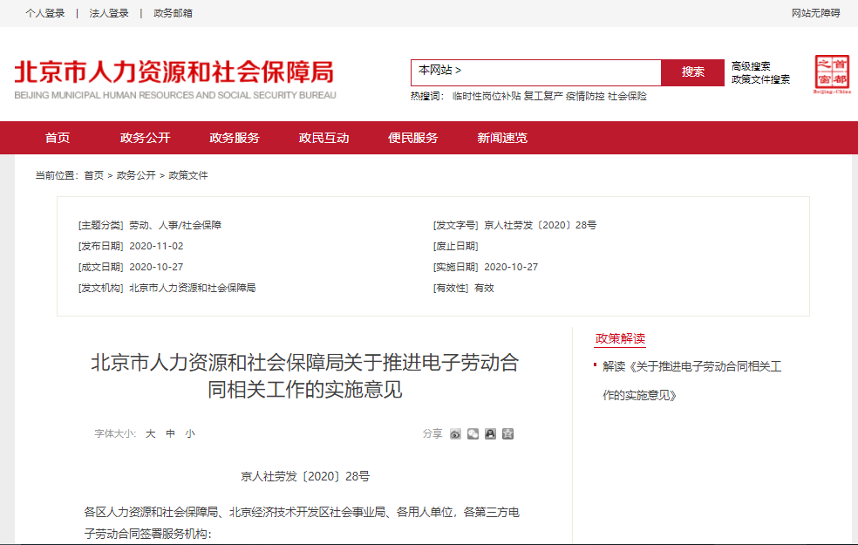Open 政务邮箱 link

(173, 13)
